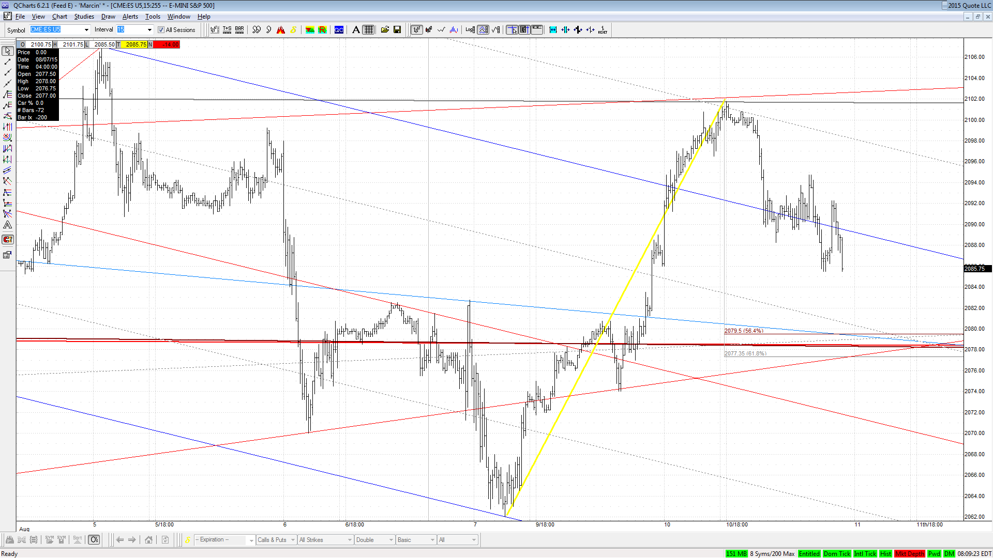Open the Alerts menu
This screenshot has width=993, height=558.
click(x=130, y=17)
